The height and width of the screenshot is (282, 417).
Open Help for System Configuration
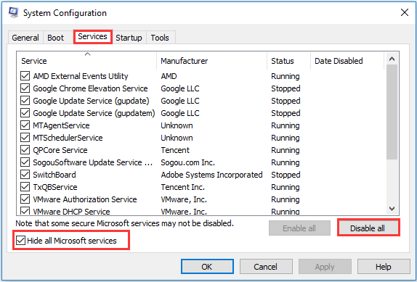pyautogui.click(x=384, y=267)
